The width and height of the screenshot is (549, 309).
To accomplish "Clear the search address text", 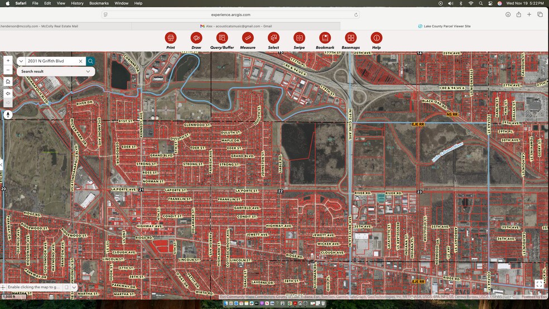I will 80,61.
